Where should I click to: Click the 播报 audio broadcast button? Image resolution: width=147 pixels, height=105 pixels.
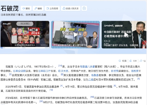pyautogui.click(x=26, y=8)
